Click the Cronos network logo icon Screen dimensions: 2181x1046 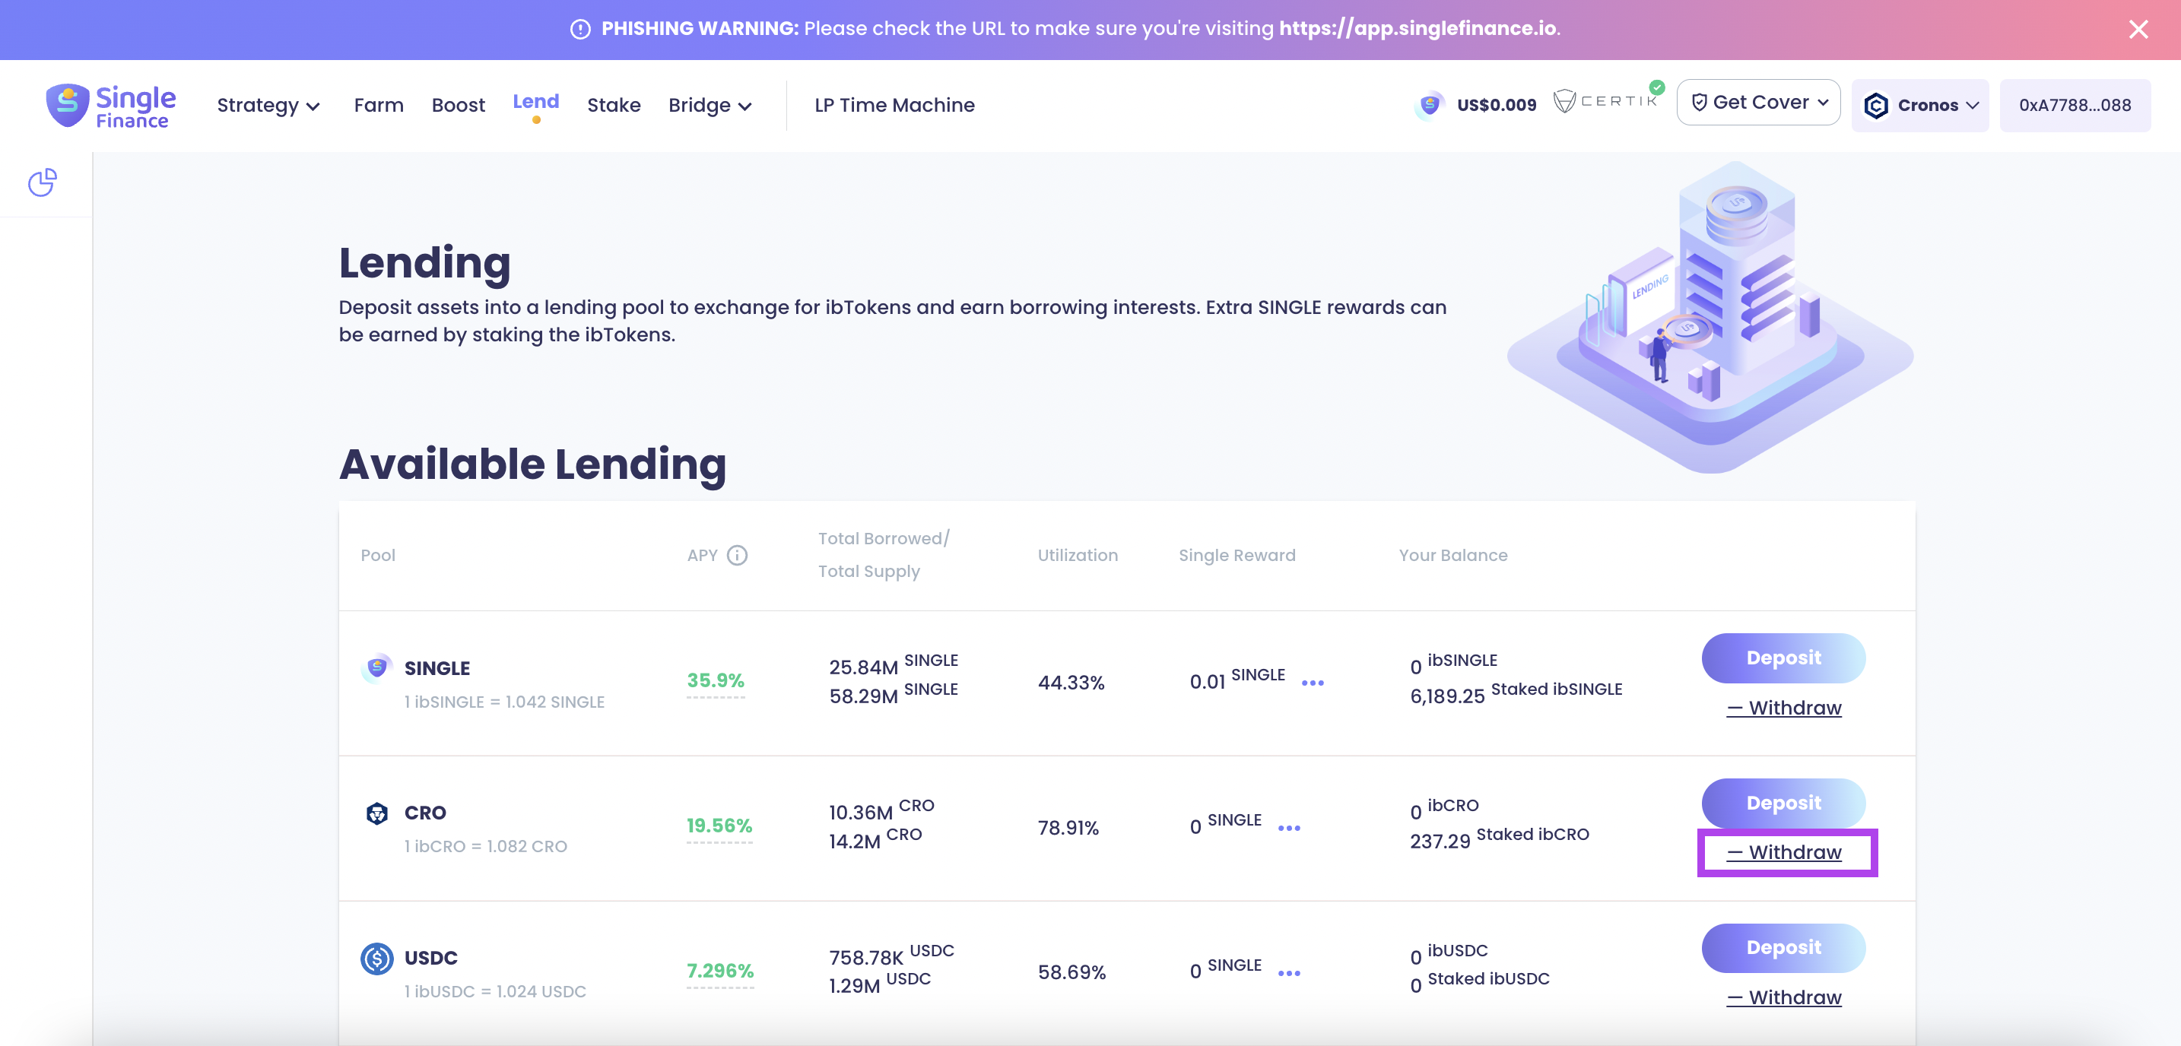(1876, 105)
